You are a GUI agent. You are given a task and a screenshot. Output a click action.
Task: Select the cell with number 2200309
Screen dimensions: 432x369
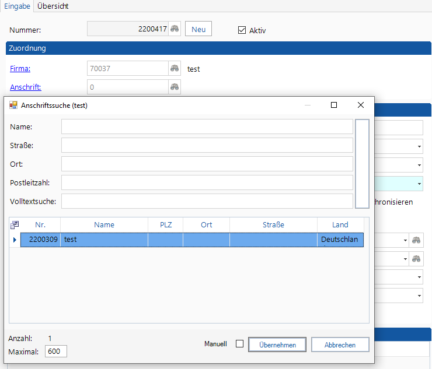[40, 240]
